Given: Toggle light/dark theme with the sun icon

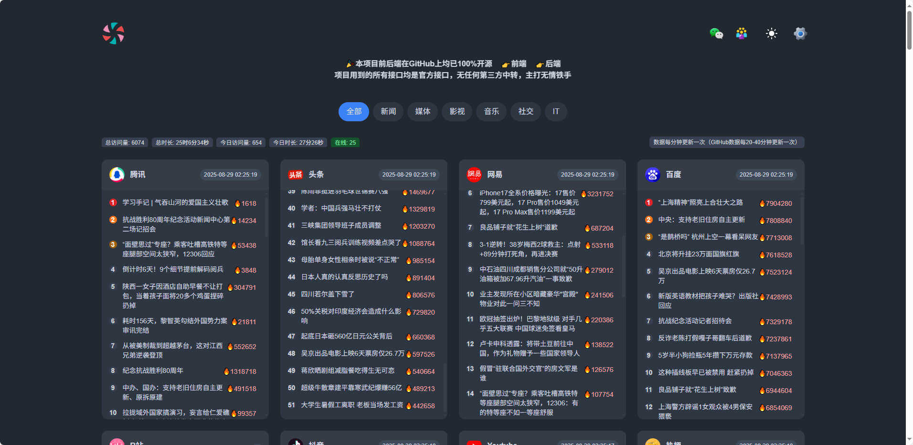Looking at the screenshot, I should coord(772,33).
